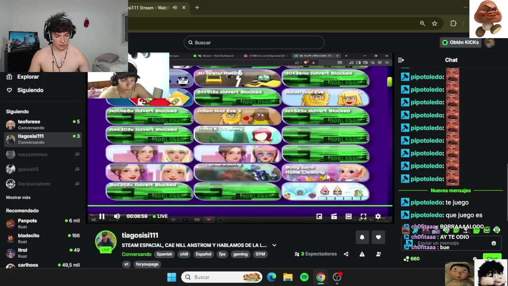Open Spotify from taskbar
Screen dimensions: 508x286
304,277
